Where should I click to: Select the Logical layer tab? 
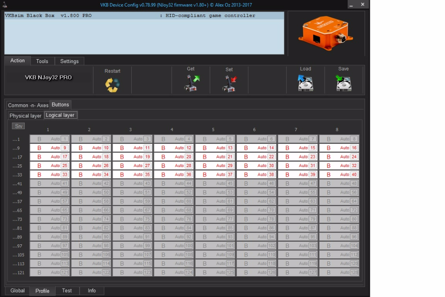point(60,115)
